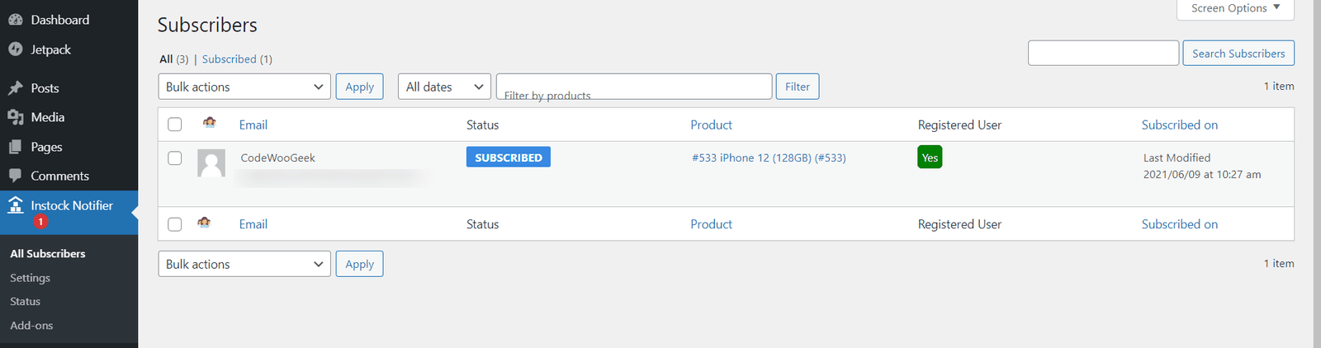Viewport: 1321px width, 348px height.
Task: Click the Instock Notifier house icon
Action: (16, 205)
